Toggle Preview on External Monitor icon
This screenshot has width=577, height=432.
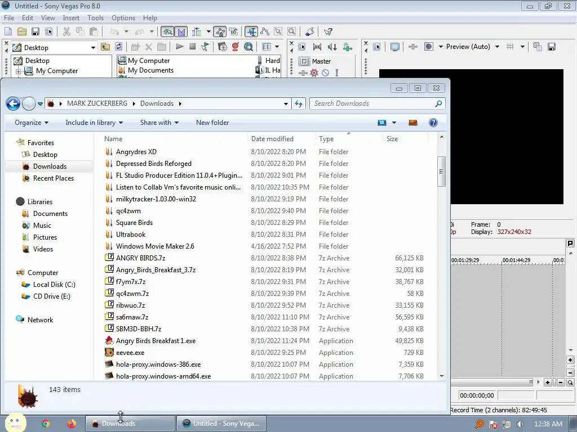395,47
